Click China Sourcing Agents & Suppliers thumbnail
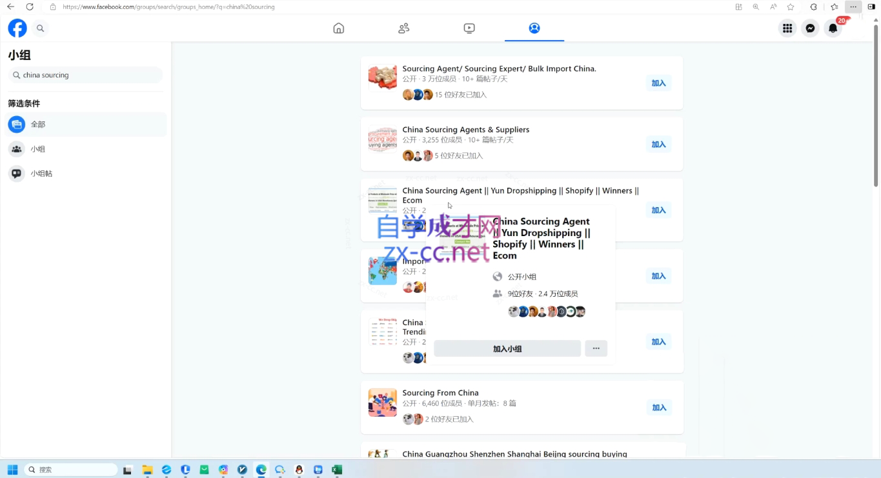 [x=383, y=139]
